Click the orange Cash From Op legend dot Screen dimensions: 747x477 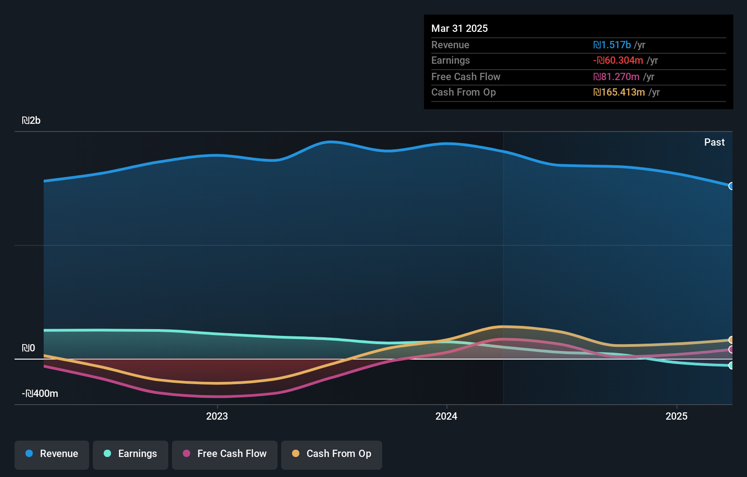pyautogui.click(x=295, y=453)
